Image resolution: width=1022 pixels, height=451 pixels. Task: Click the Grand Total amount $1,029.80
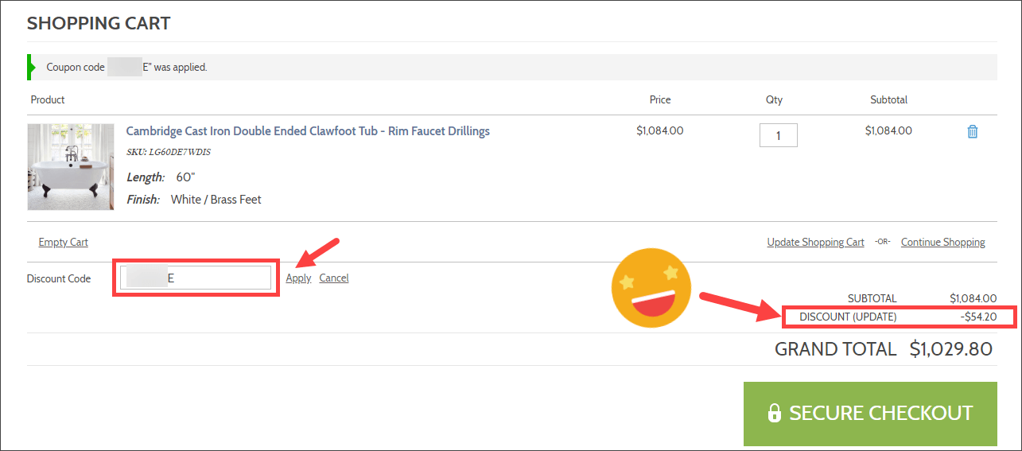coord(951,348)
